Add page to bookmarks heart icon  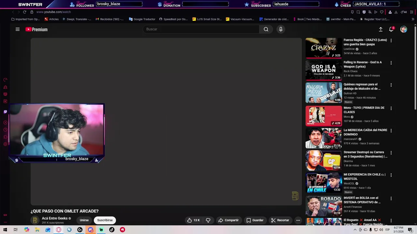[381, 12]
